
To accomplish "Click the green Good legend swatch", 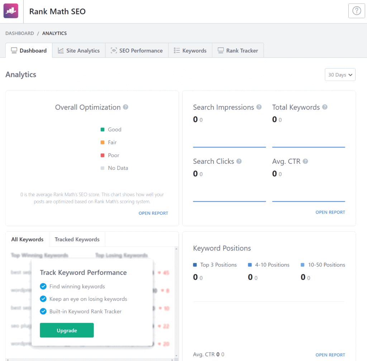I will pyautogui.click(x=103, y=130).
